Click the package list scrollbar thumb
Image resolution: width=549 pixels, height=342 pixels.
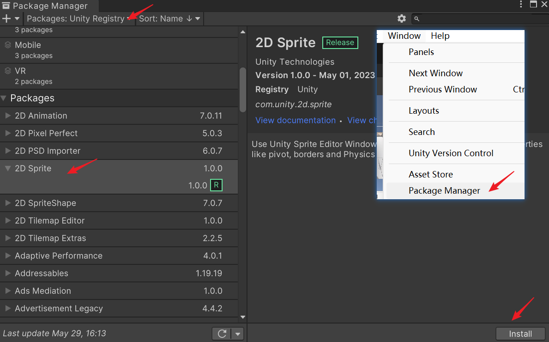(x=243, y=90)
